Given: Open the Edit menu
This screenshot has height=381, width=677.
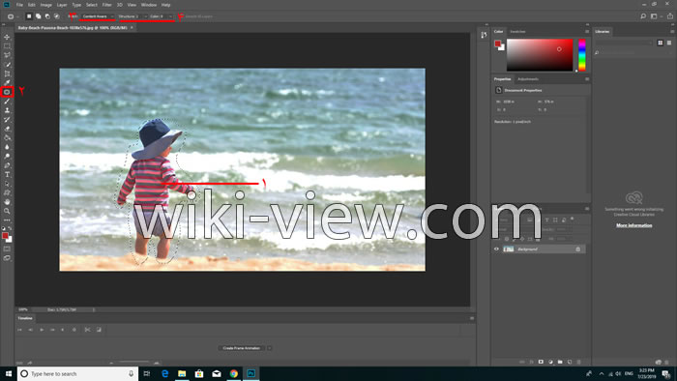Looking at the screenshot, I should pos(32,5).
